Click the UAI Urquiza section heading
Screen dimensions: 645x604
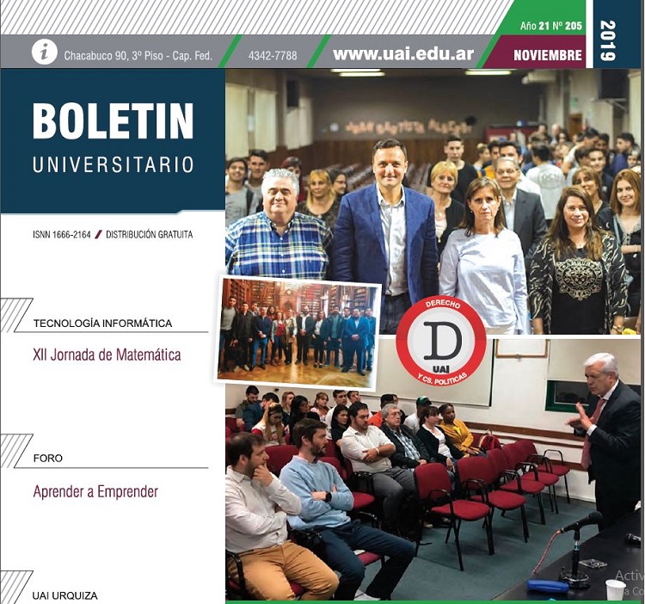tap(65, 595)
